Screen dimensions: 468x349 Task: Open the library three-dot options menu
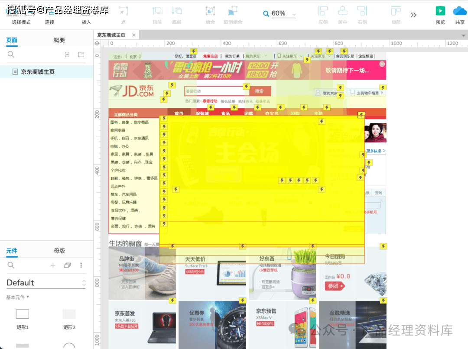pyautogui.click(x=81, y=265)
